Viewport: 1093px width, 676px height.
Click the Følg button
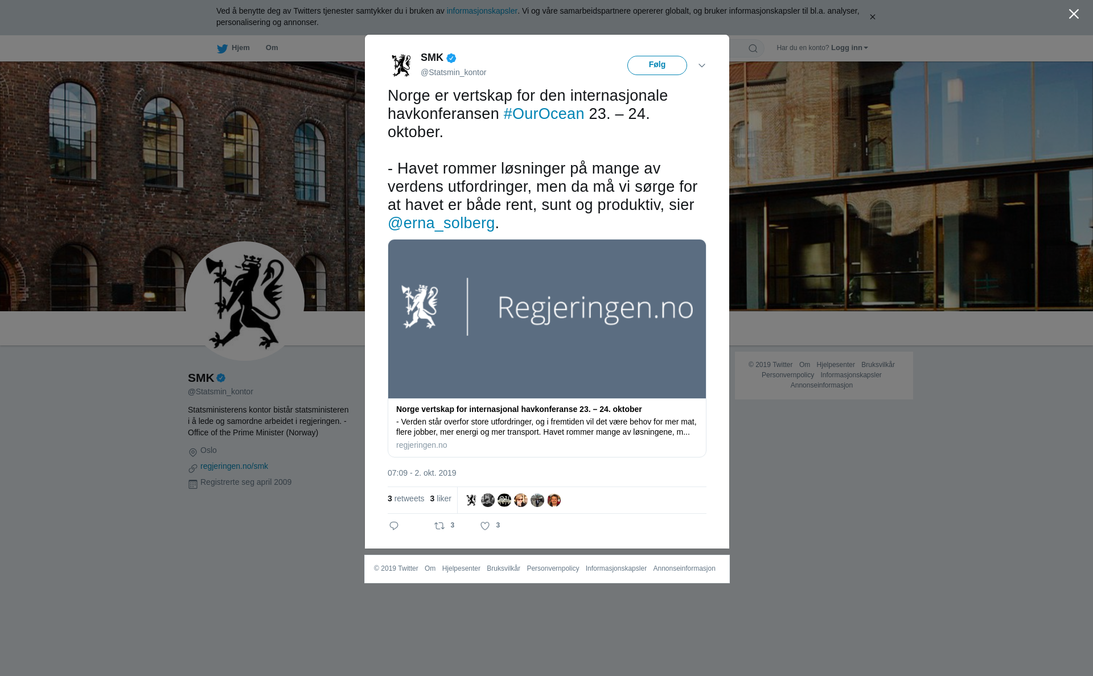coord(657,65)
